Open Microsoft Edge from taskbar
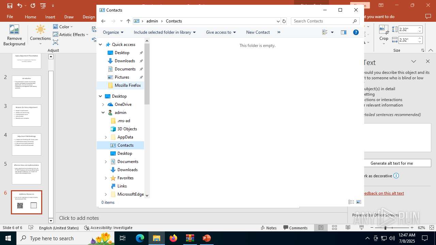436x245 pixels. [140, 238]
